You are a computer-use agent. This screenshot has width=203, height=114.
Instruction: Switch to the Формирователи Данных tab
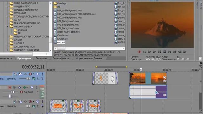point(89,58)
